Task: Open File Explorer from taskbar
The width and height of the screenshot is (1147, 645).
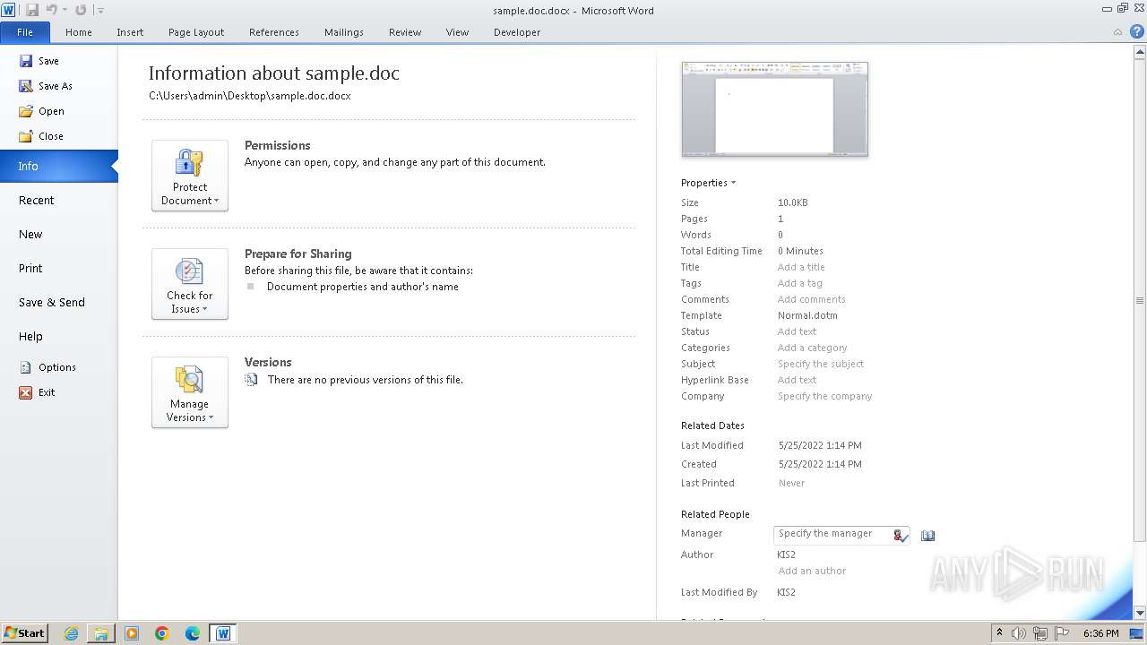Action: click(101, 633)
